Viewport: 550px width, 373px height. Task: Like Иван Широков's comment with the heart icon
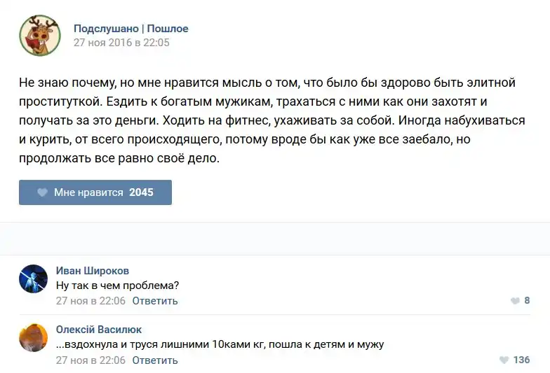tap(516, 301)
